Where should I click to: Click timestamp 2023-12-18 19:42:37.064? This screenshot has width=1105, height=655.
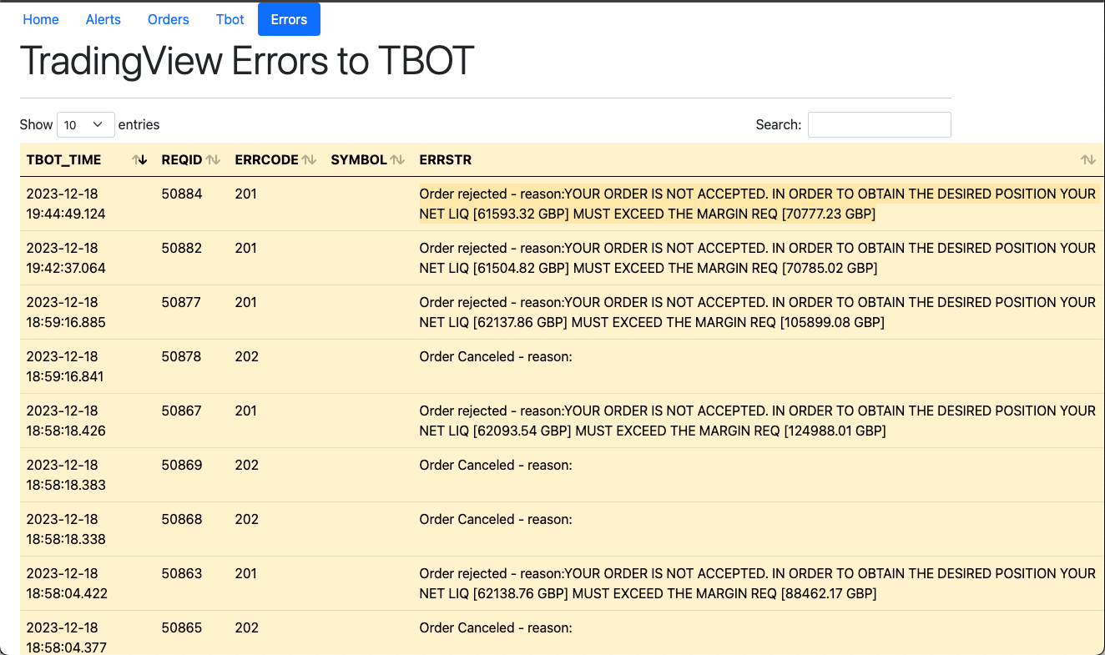tap(66, 258)
